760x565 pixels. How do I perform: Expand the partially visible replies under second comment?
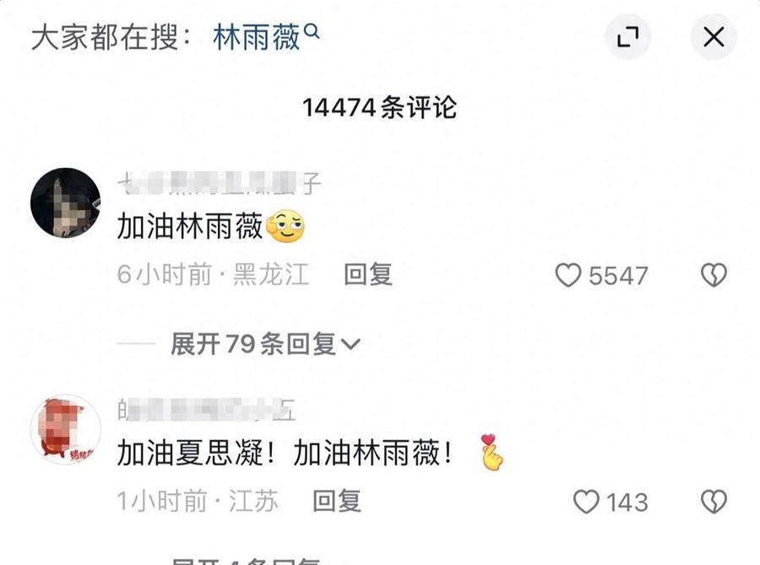(246, 561)
